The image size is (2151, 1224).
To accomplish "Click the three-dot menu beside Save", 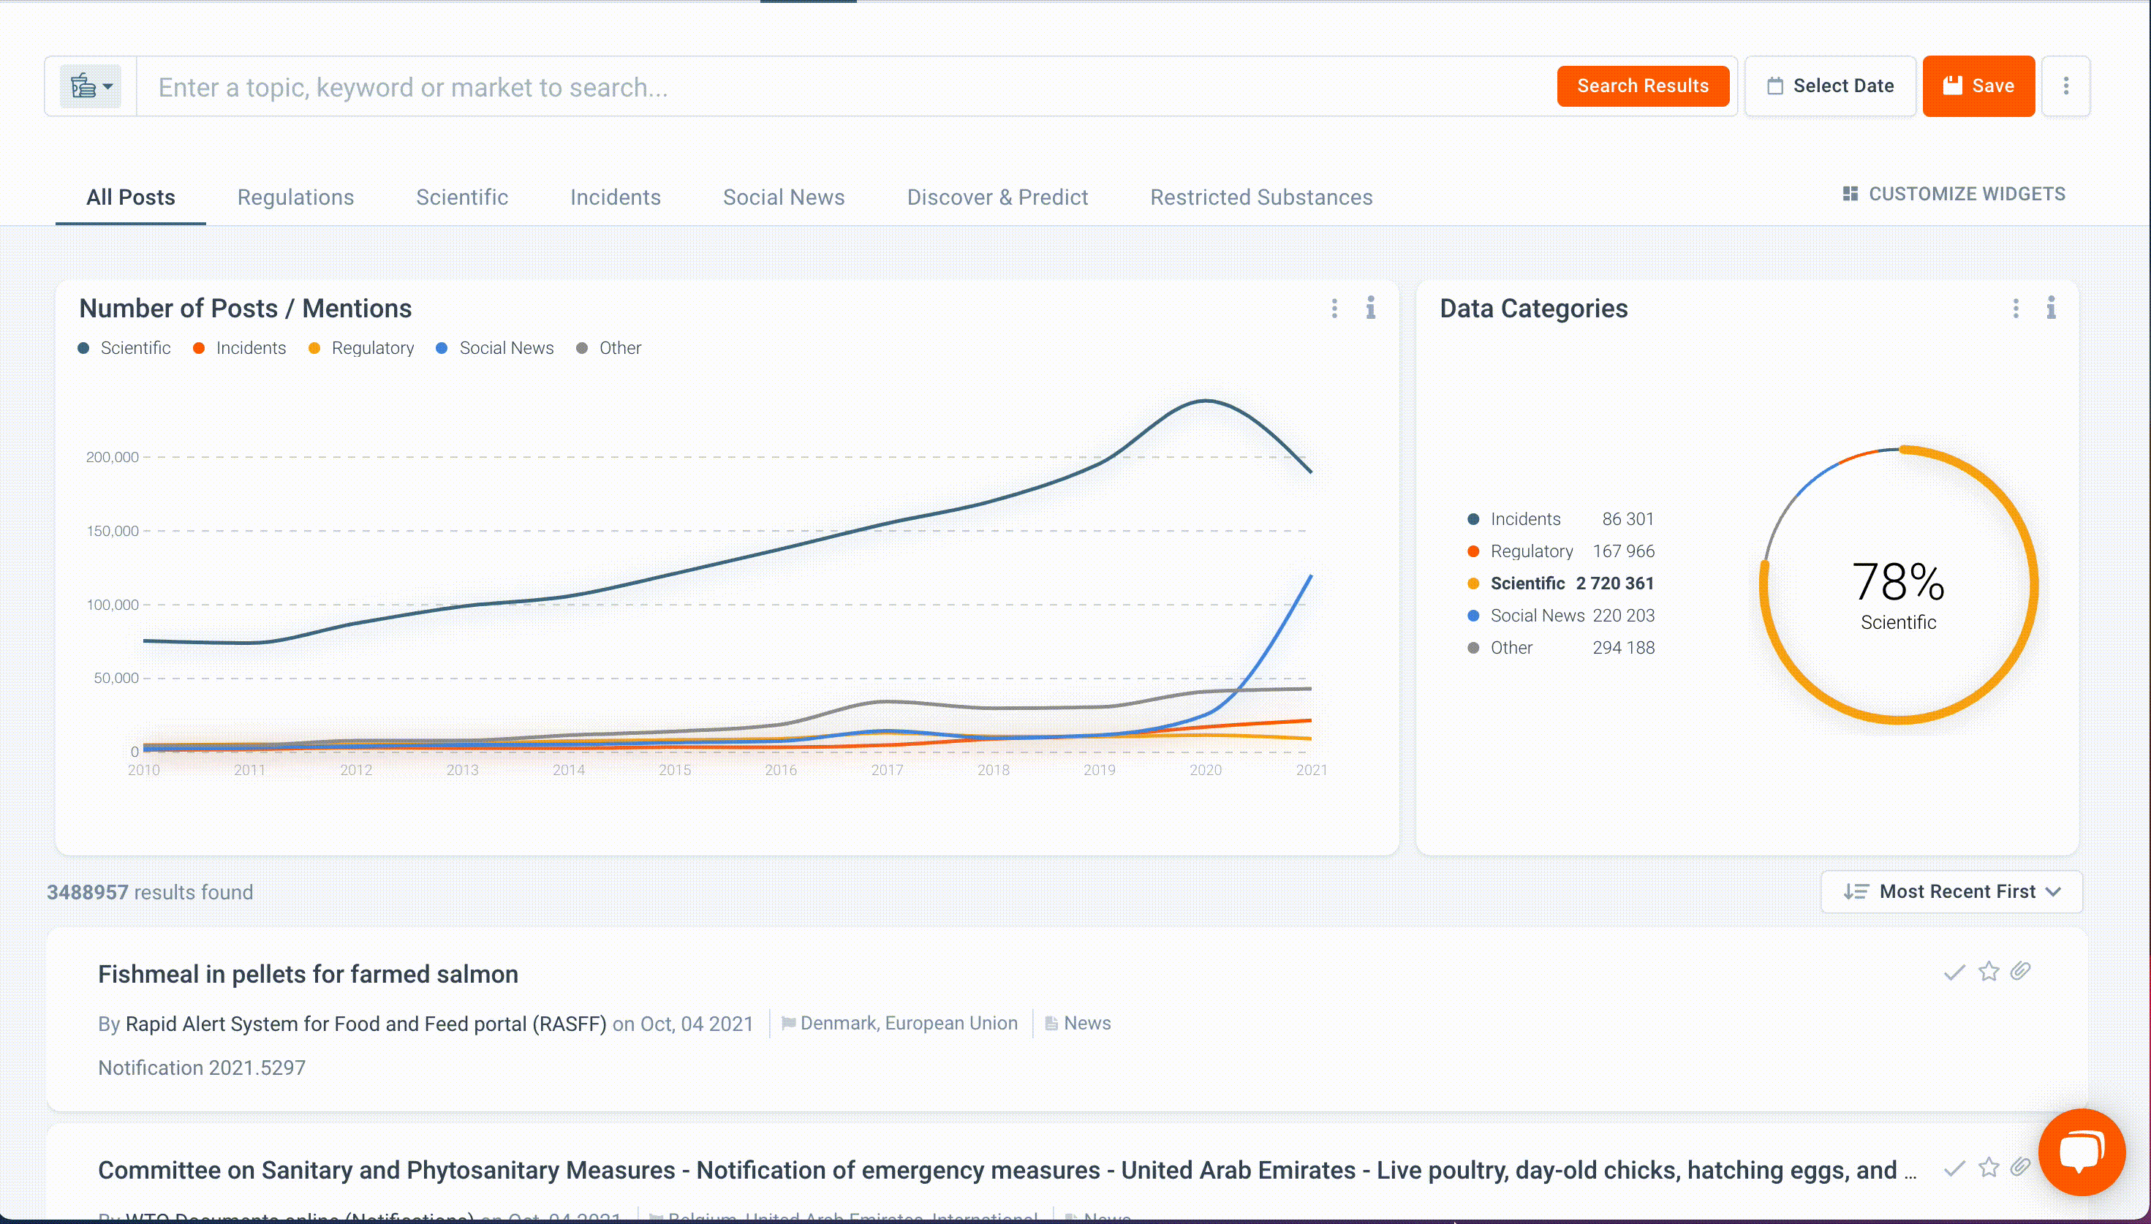I will (x=2065, y=86).
